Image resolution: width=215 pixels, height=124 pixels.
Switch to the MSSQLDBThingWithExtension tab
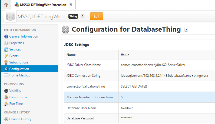pos(43,5)
